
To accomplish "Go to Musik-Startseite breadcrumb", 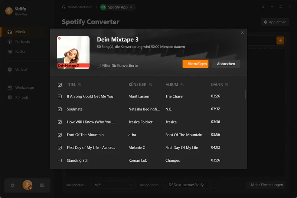I will click(x=77, y=7).
